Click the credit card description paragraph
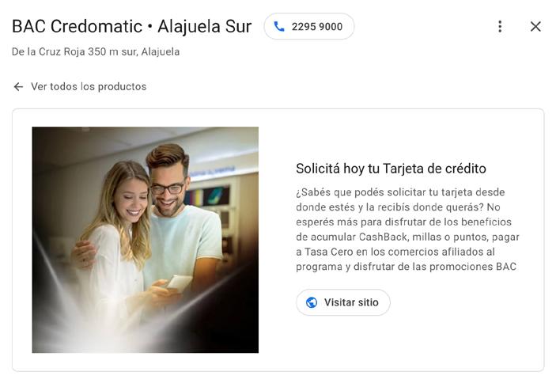This screenshot has width=556, height=387. point(407,230)
